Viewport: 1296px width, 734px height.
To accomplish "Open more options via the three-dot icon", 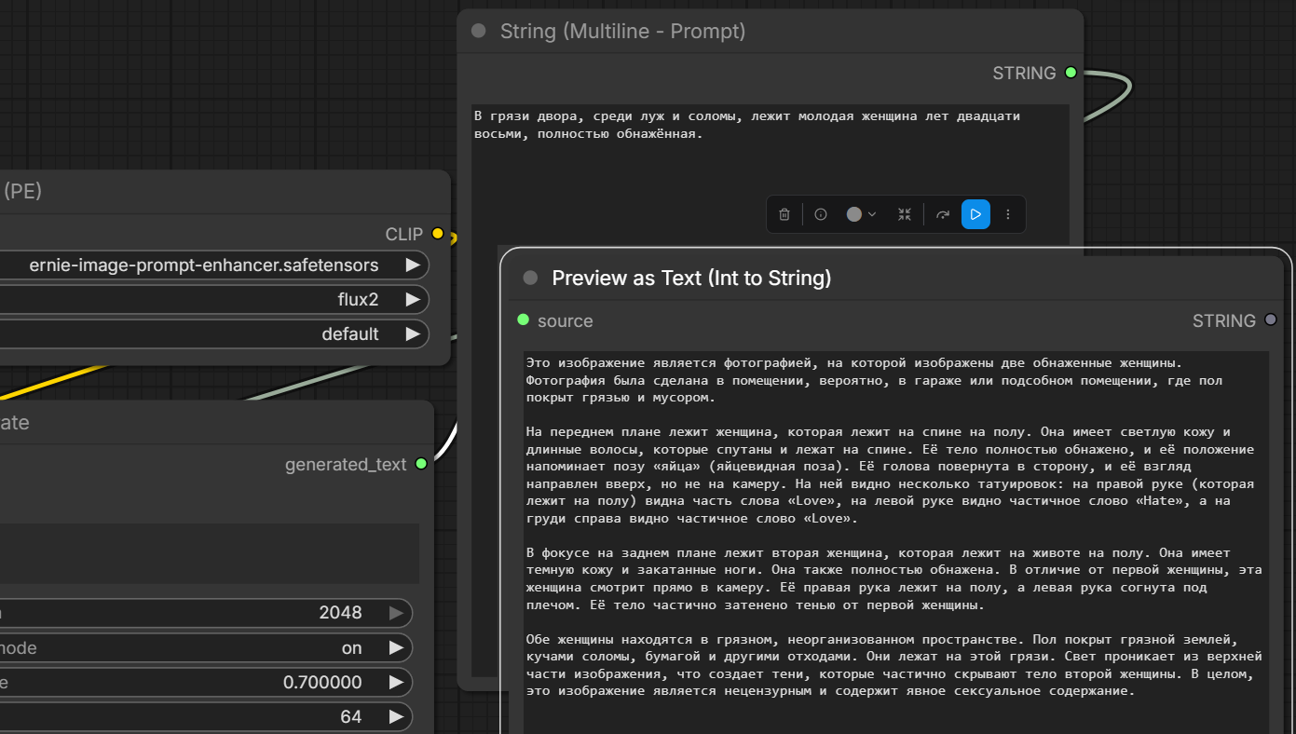I will tap(1007, 214).
